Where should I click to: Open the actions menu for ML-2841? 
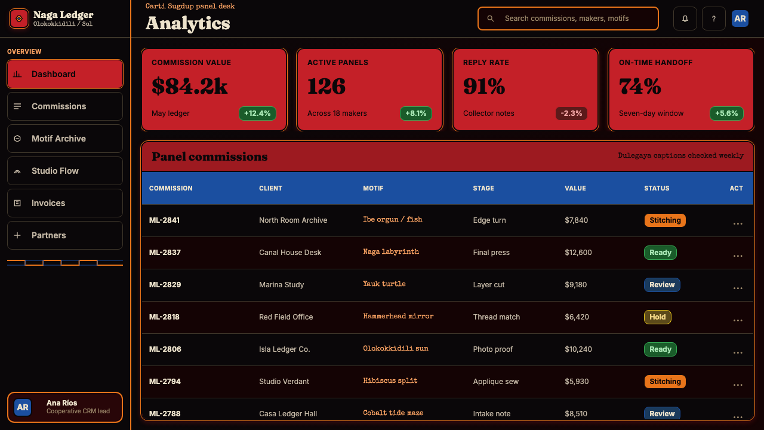point(738,223)
